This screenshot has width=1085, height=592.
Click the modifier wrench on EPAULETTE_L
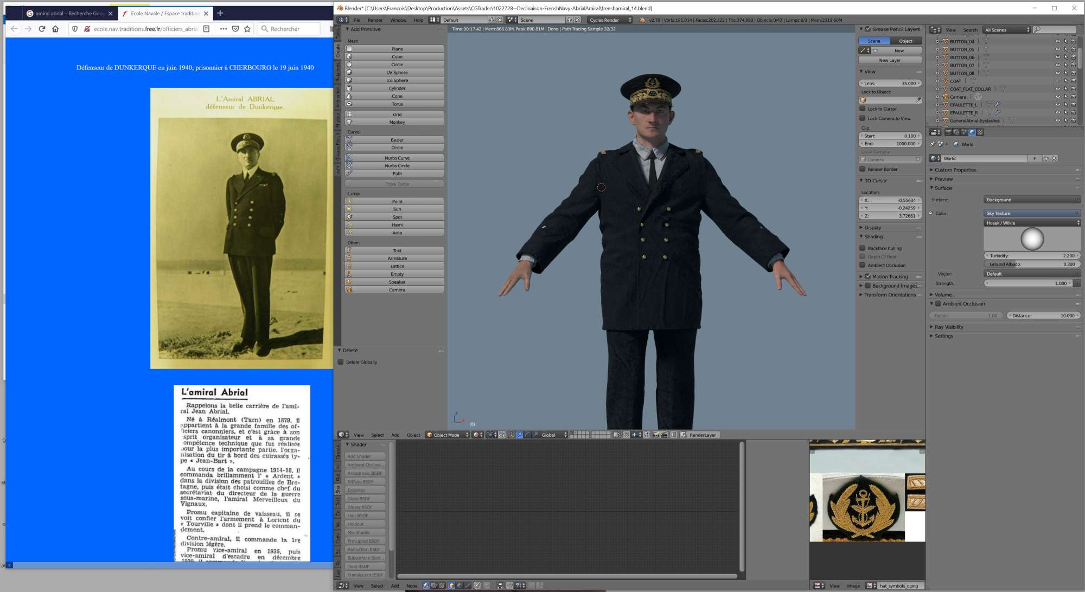pos(997,105)
